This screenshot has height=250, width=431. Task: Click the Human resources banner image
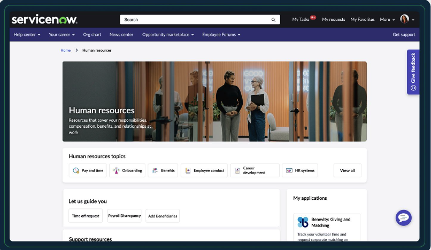coord(214,101)
